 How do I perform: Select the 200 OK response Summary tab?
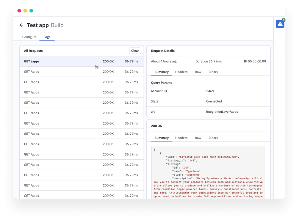(x=162, y=138)
